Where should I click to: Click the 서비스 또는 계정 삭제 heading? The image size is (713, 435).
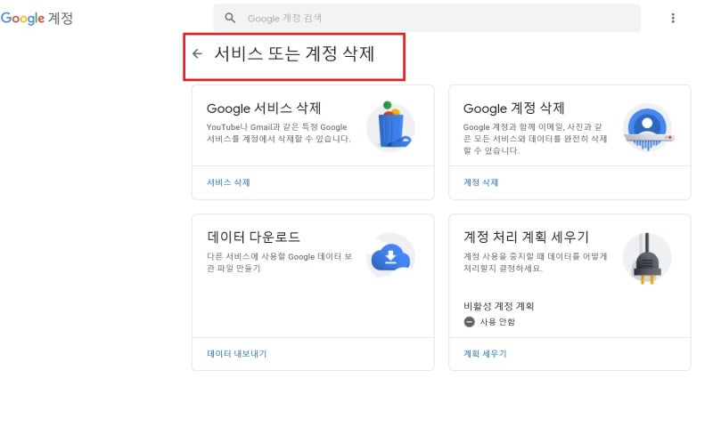[294, 53]
